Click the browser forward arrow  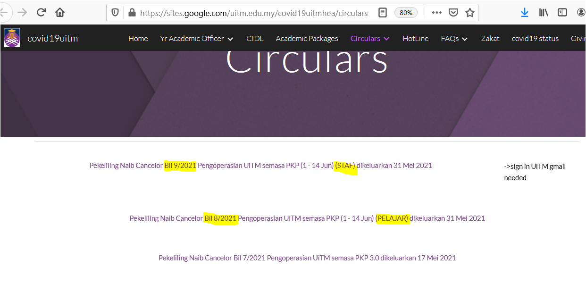coord(22,13)
